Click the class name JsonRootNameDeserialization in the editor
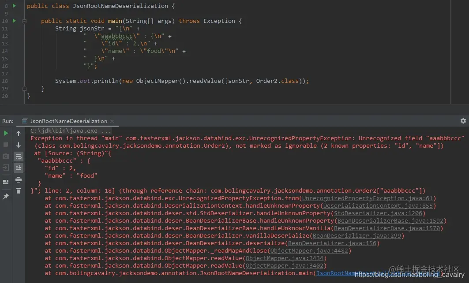The height and width of the screenshot is (283, 469). pos(120,6)
